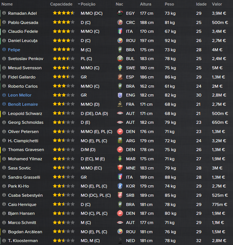The image size is (233, 245).
Task: Click the Nome column header
Action: [x=7, y=4]
